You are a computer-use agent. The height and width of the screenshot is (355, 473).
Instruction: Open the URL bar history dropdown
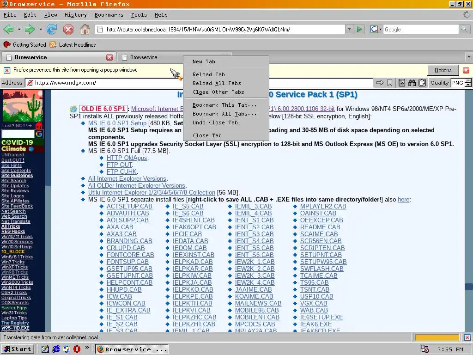349,29
